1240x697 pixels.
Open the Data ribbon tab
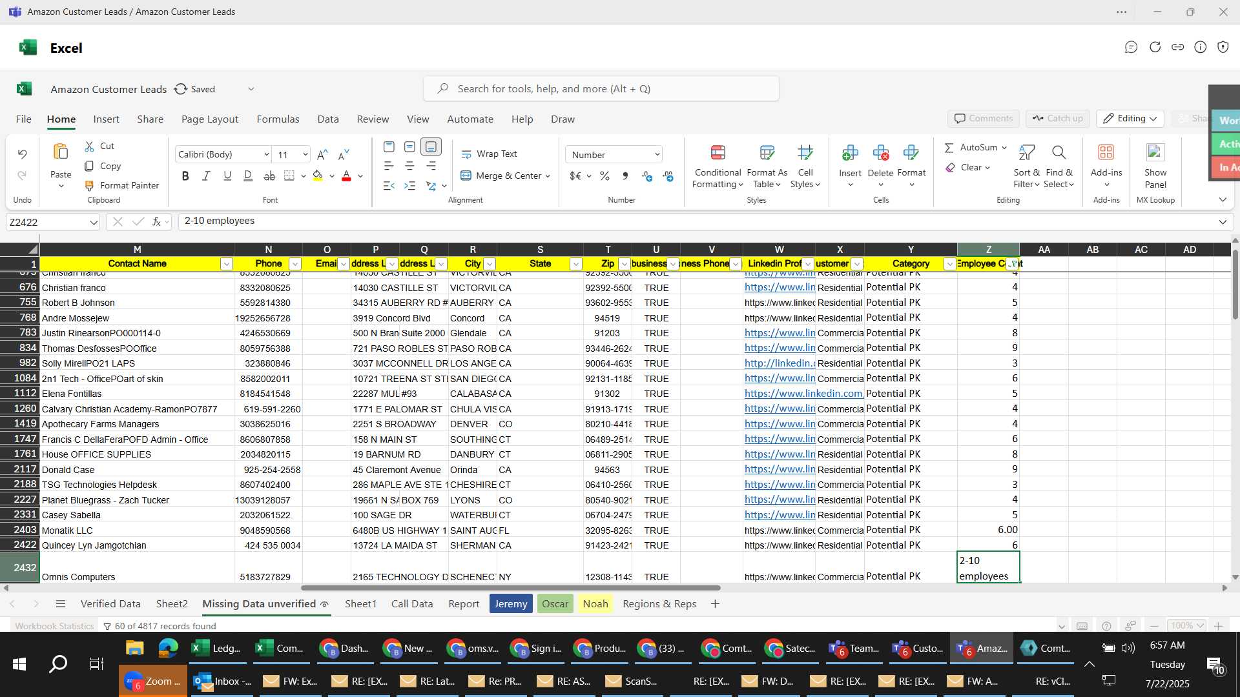pos(328,119)
